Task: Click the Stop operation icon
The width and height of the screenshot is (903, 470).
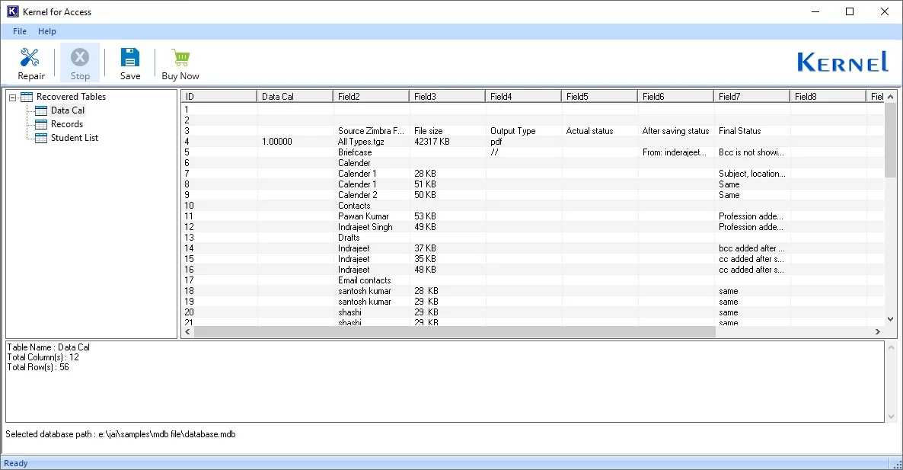Action: tap(80, 57)
